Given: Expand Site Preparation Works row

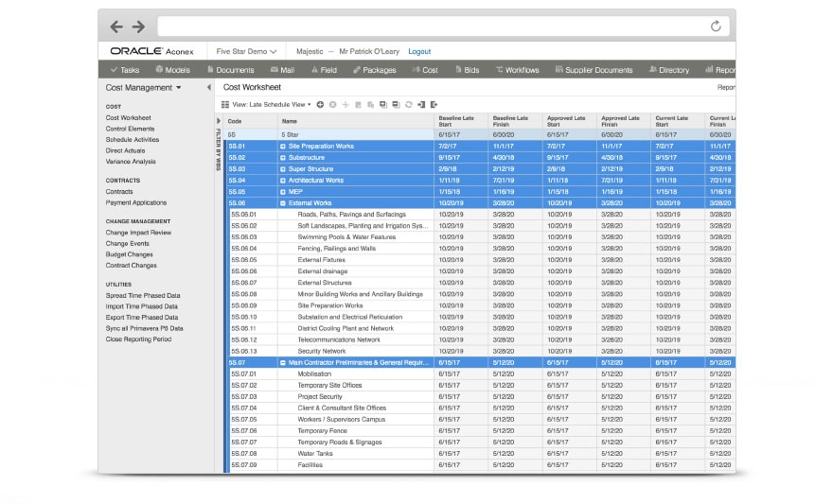Looking at the screenshot, I should point(283,147).
